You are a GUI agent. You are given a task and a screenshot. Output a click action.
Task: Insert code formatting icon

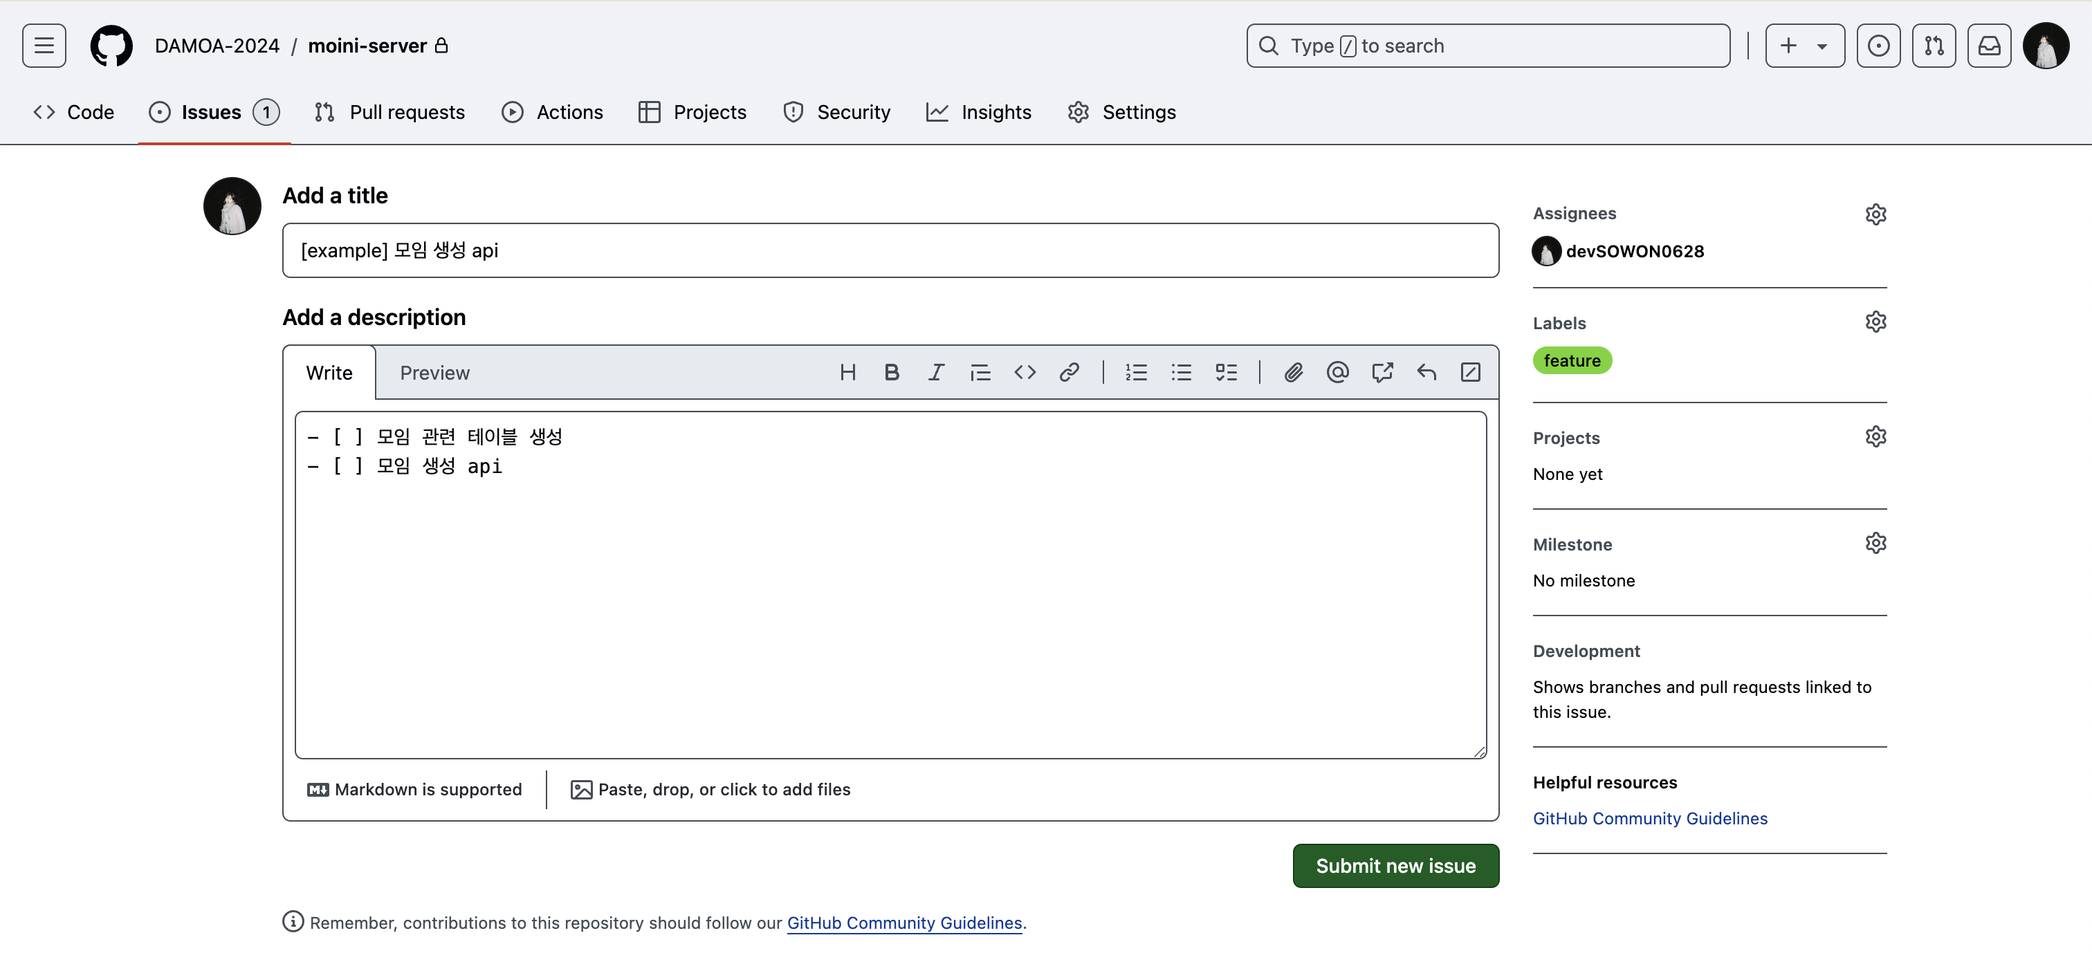(x=1025, y=372)
